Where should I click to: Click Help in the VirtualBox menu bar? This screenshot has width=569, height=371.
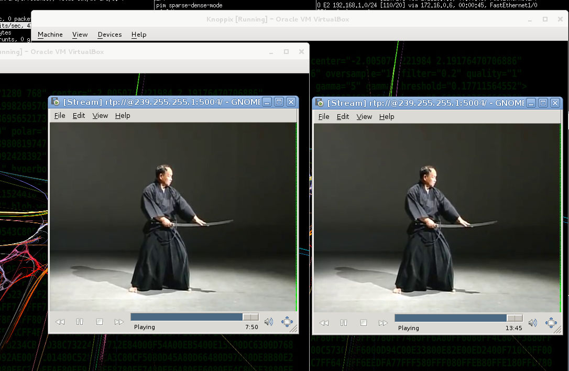coord(139,35)
